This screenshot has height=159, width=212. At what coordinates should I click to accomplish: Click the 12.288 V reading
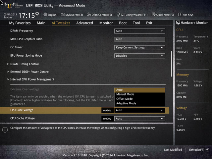pyautogui.click(x=181, y=119)
